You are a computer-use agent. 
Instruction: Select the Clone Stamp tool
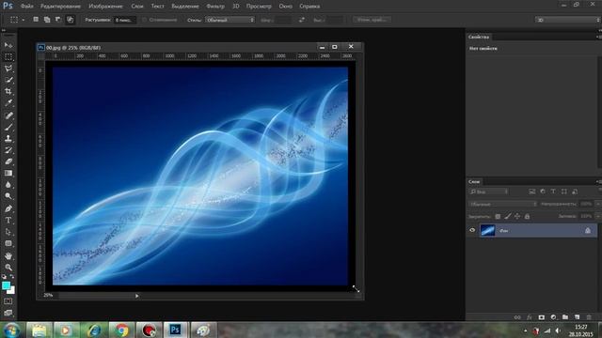coord(8,138)
